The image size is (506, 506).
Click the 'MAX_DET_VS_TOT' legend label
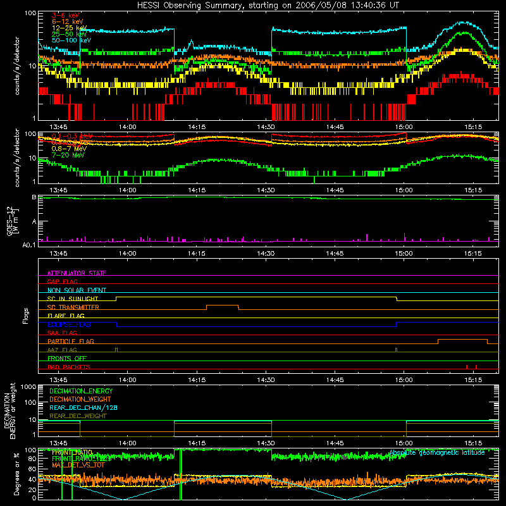(x=78, y=465)
